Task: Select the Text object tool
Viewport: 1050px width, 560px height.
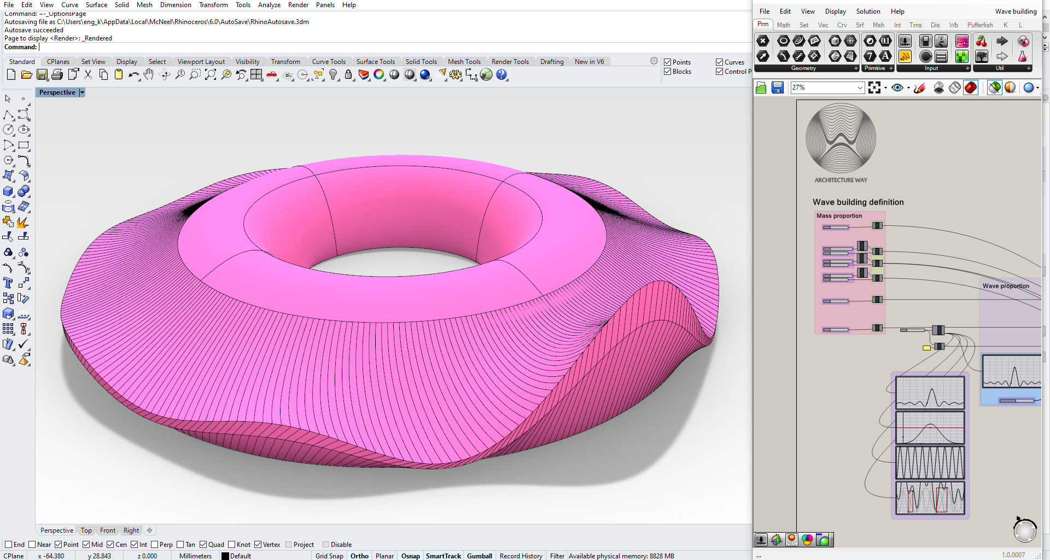Action: [8, 283]
